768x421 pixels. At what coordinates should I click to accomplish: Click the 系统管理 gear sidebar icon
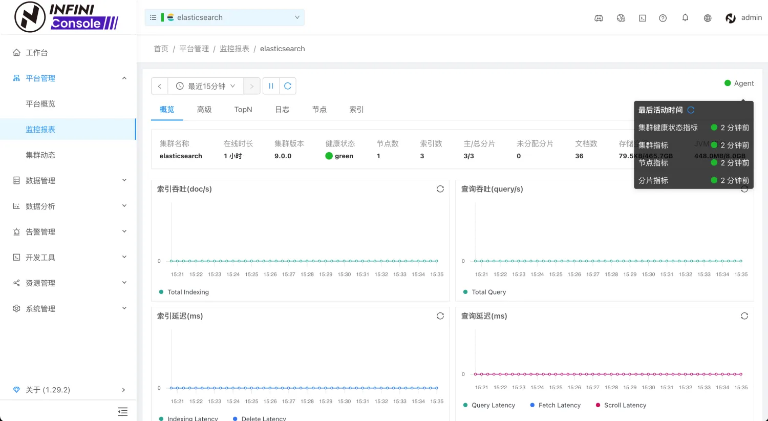(16, 308)
